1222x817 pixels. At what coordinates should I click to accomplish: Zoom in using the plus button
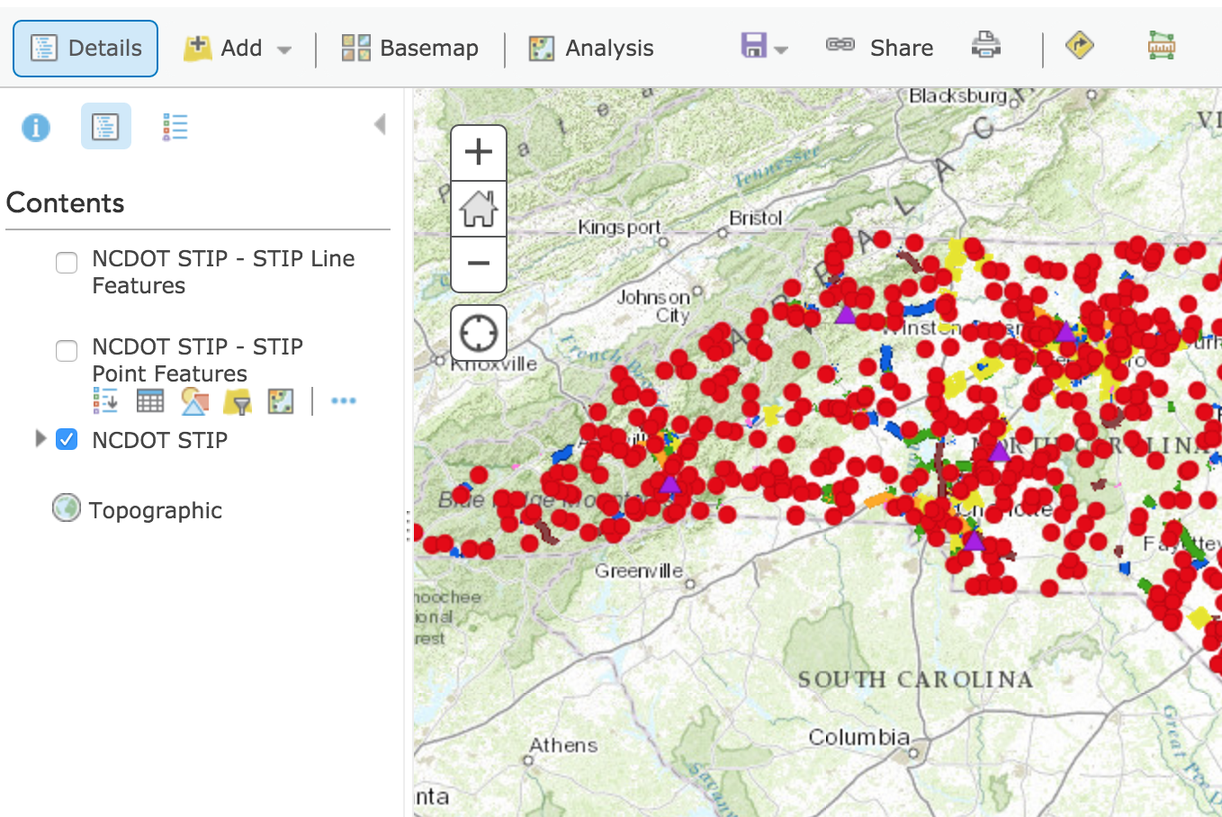tap(478, 151)
